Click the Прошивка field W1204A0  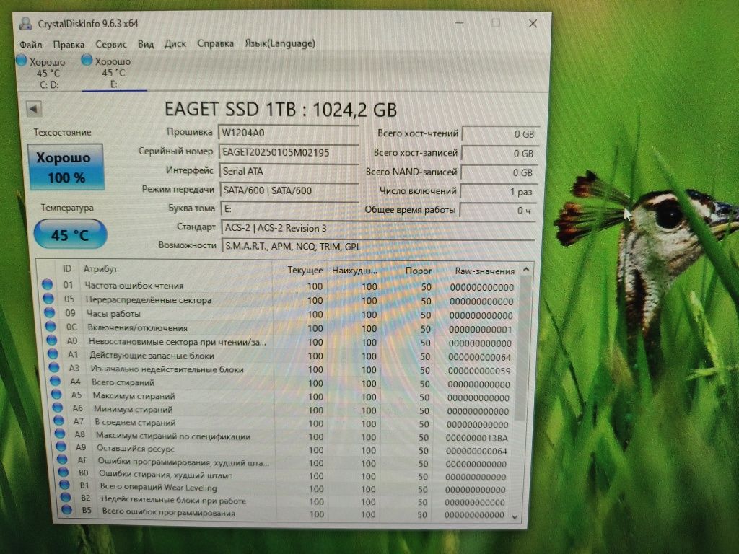289,133
